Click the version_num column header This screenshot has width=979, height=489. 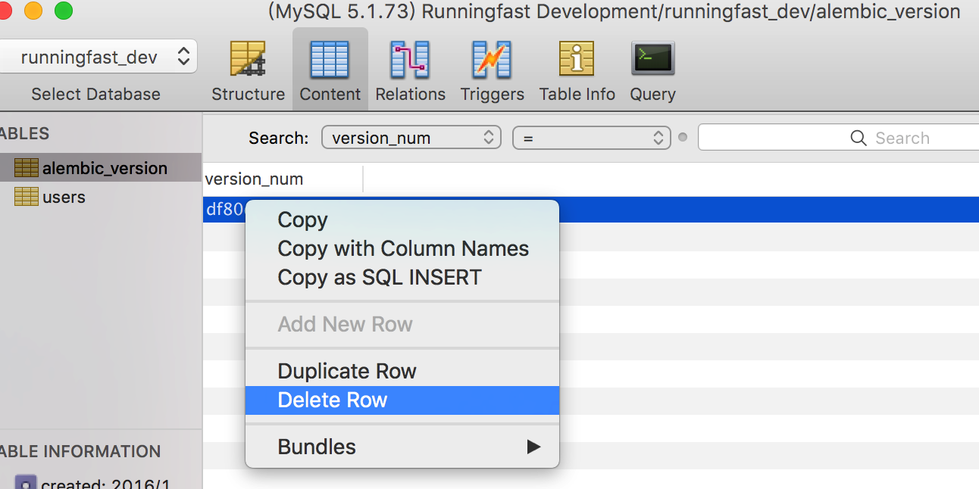click(x=255, y=179)
